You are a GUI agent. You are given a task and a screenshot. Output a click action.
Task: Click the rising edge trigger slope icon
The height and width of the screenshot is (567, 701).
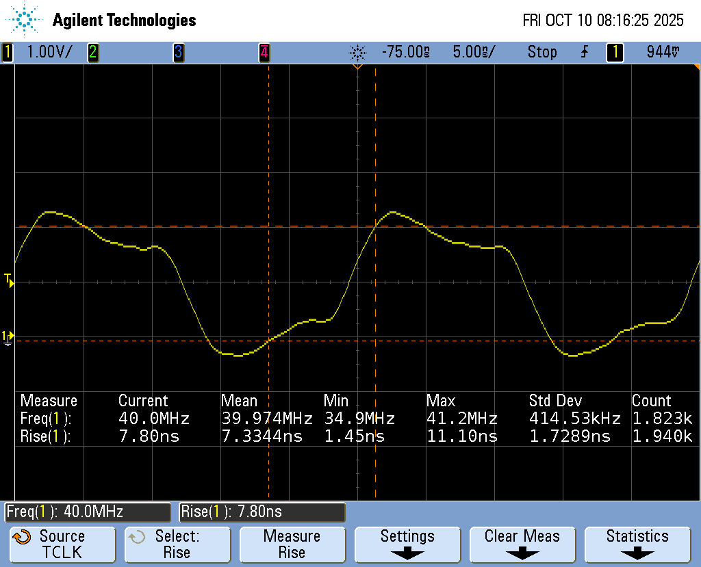coord(584,52)
